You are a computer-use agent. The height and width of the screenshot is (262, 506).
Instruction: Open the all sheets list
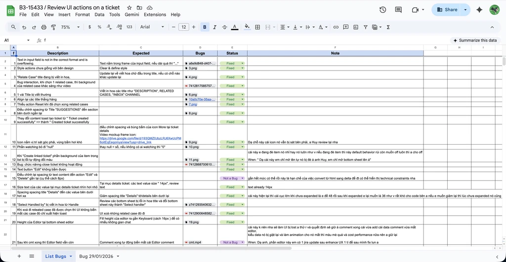[x=32, y=256]
